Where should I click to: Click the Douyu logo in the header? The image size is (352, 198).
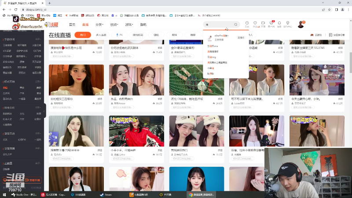[x=51, y=25]
